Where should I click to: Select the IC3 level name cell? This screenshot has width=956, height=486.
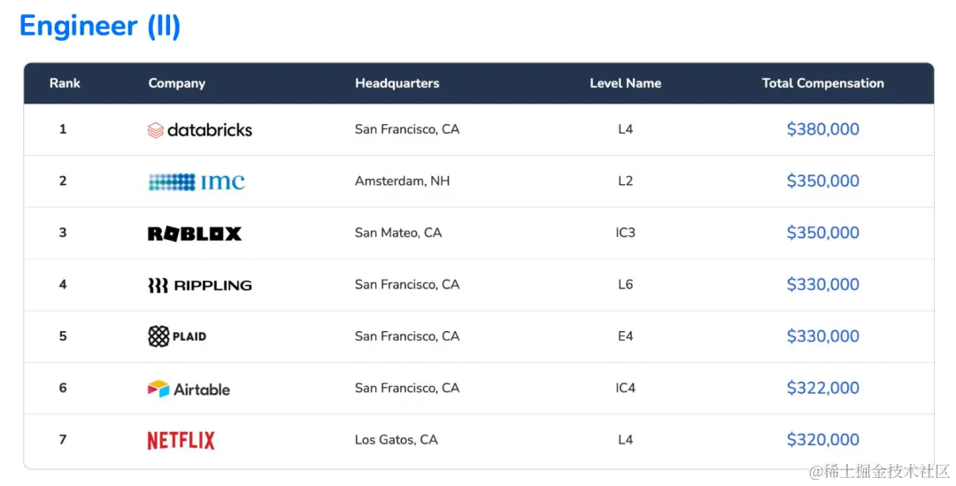tap(626, 233)
